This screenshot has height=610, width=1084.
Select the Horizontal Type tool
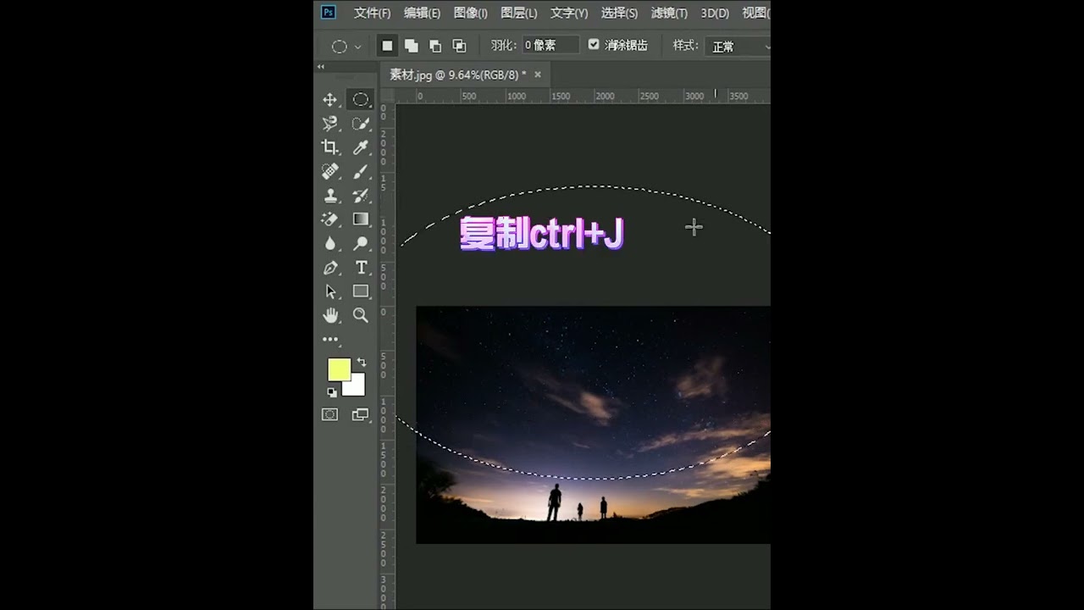pos(361,268)
